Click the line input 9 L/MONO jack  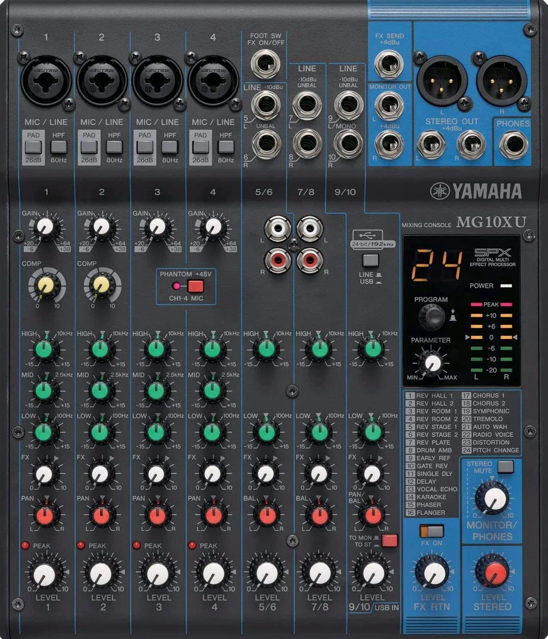348,105
